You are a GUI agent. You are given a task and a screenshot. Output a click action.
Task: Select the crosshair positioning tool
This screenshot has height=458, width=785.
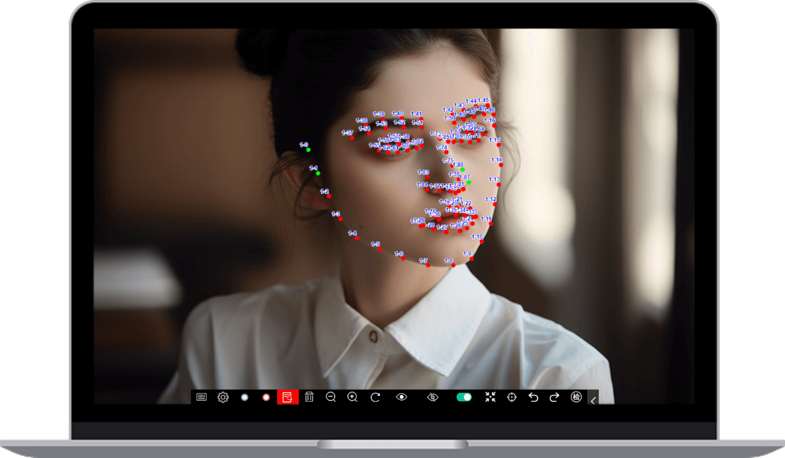click(x=511, y=397)
